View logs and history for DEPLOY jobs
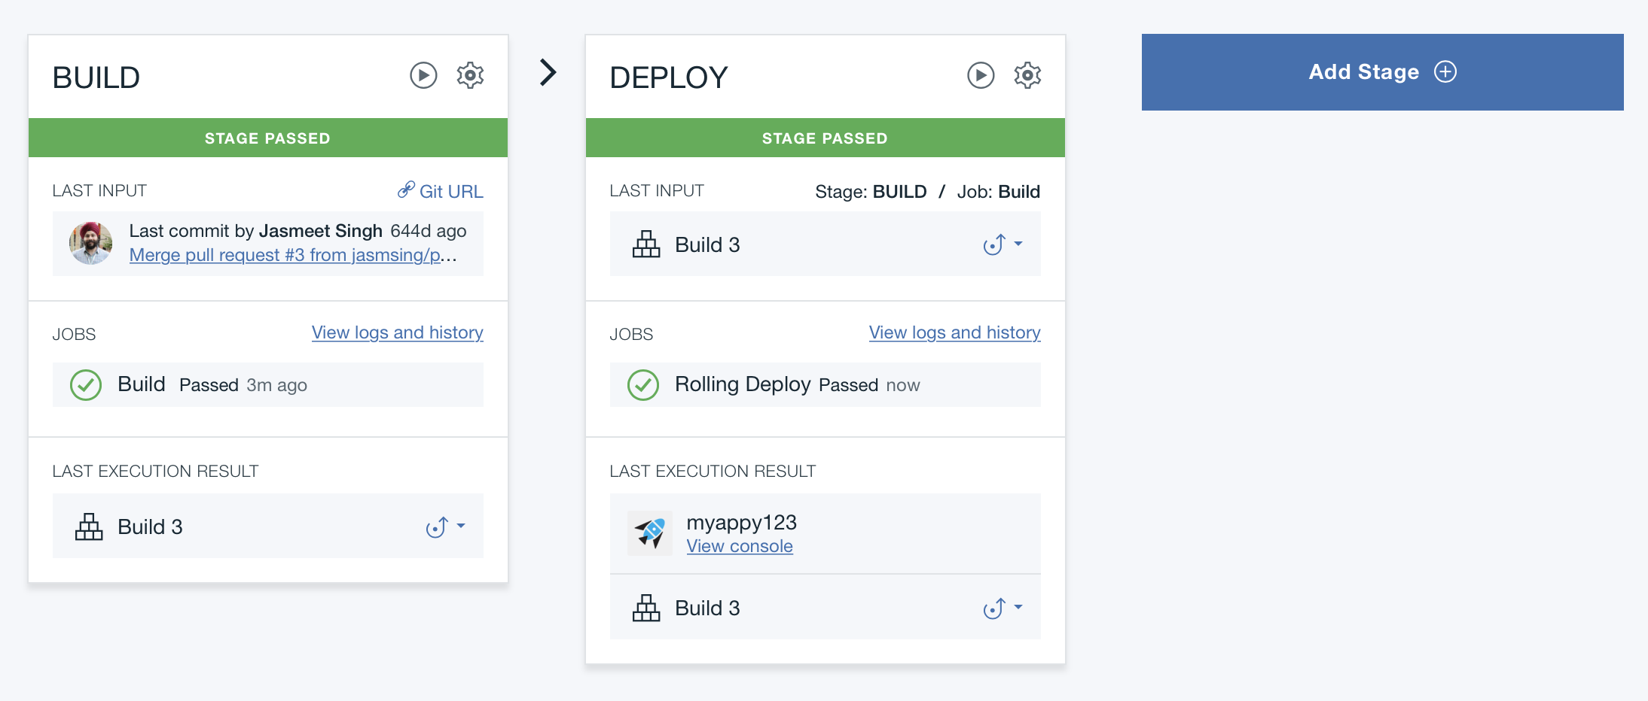Viewport: 1648px width, 701px height. click(x=954, y=332)
